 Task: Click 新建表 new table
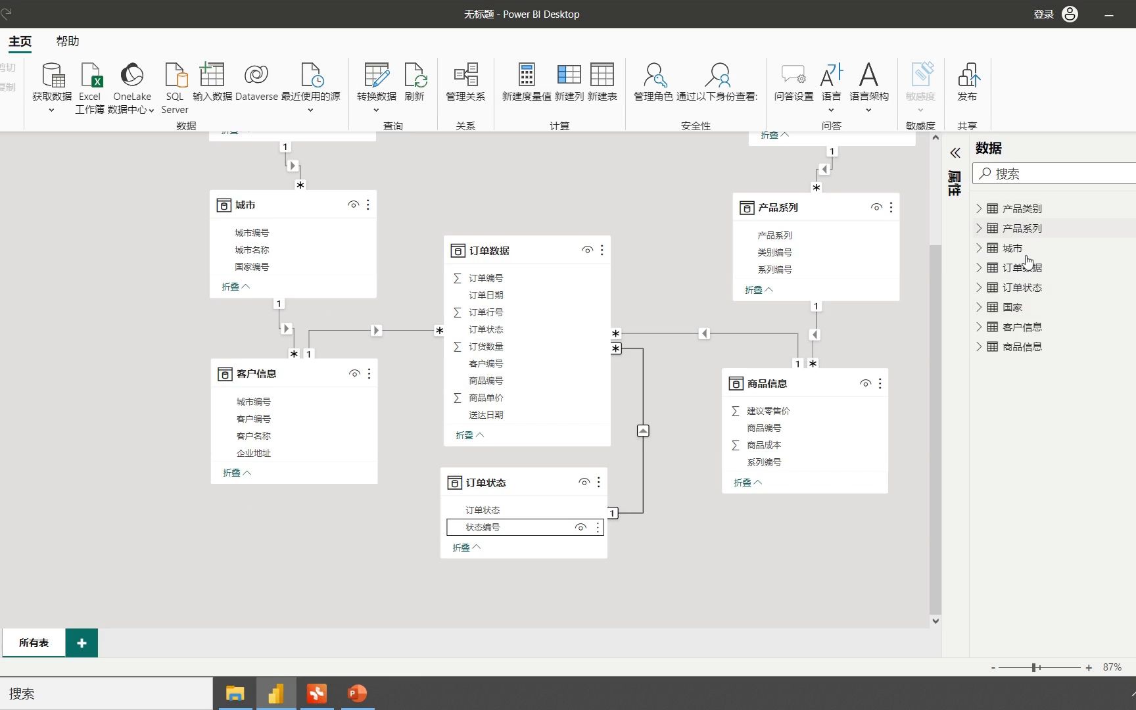(x=602, y=82)
